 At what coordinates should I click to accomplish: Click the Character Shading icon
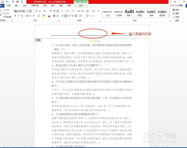(54, 16)
